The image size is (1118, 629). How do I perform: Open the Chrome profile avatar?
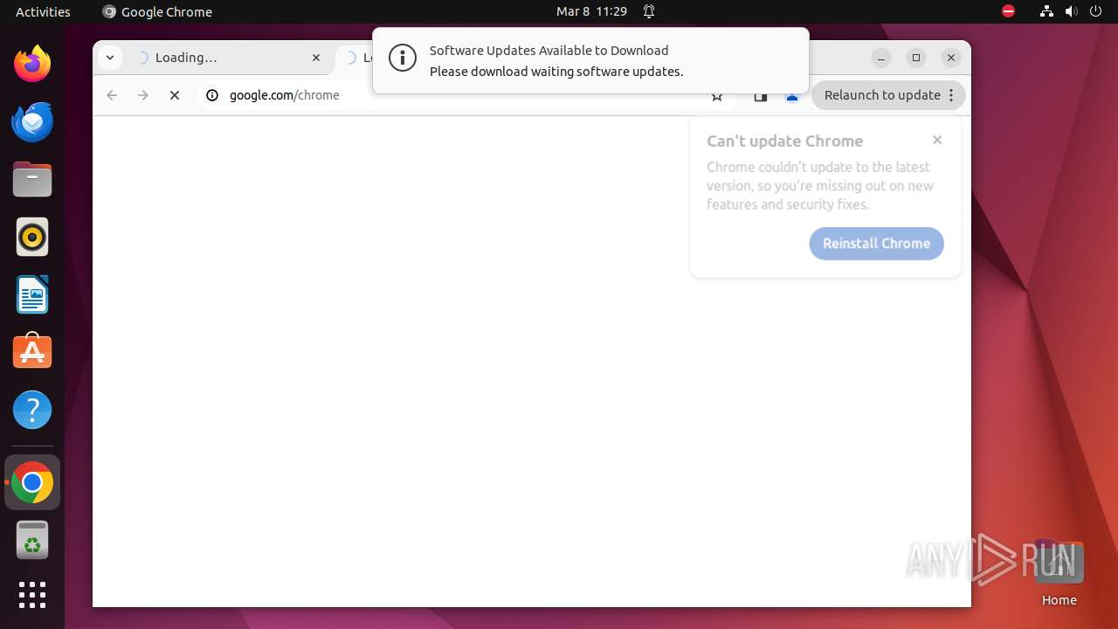tap(792, 97)
